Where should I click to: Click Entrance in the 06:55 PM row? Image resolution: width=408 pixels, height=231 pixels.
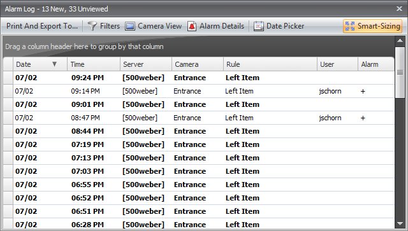coord(190,185)
